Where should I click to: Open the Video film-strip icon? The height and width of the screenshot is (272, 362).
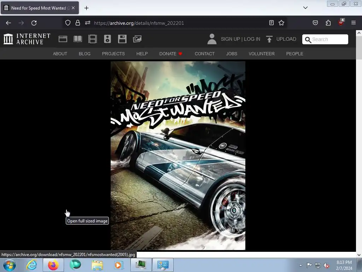pos(93,39)
